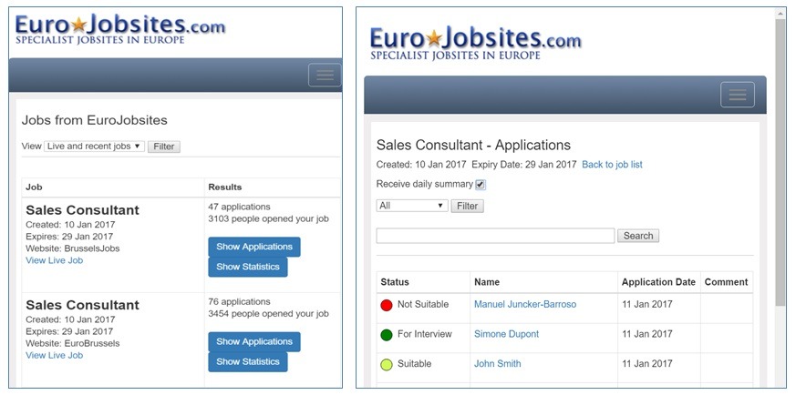Open the hamburger menu in the right panel
The width and height of the screenshot is (796, 395).
pos(738,95)
